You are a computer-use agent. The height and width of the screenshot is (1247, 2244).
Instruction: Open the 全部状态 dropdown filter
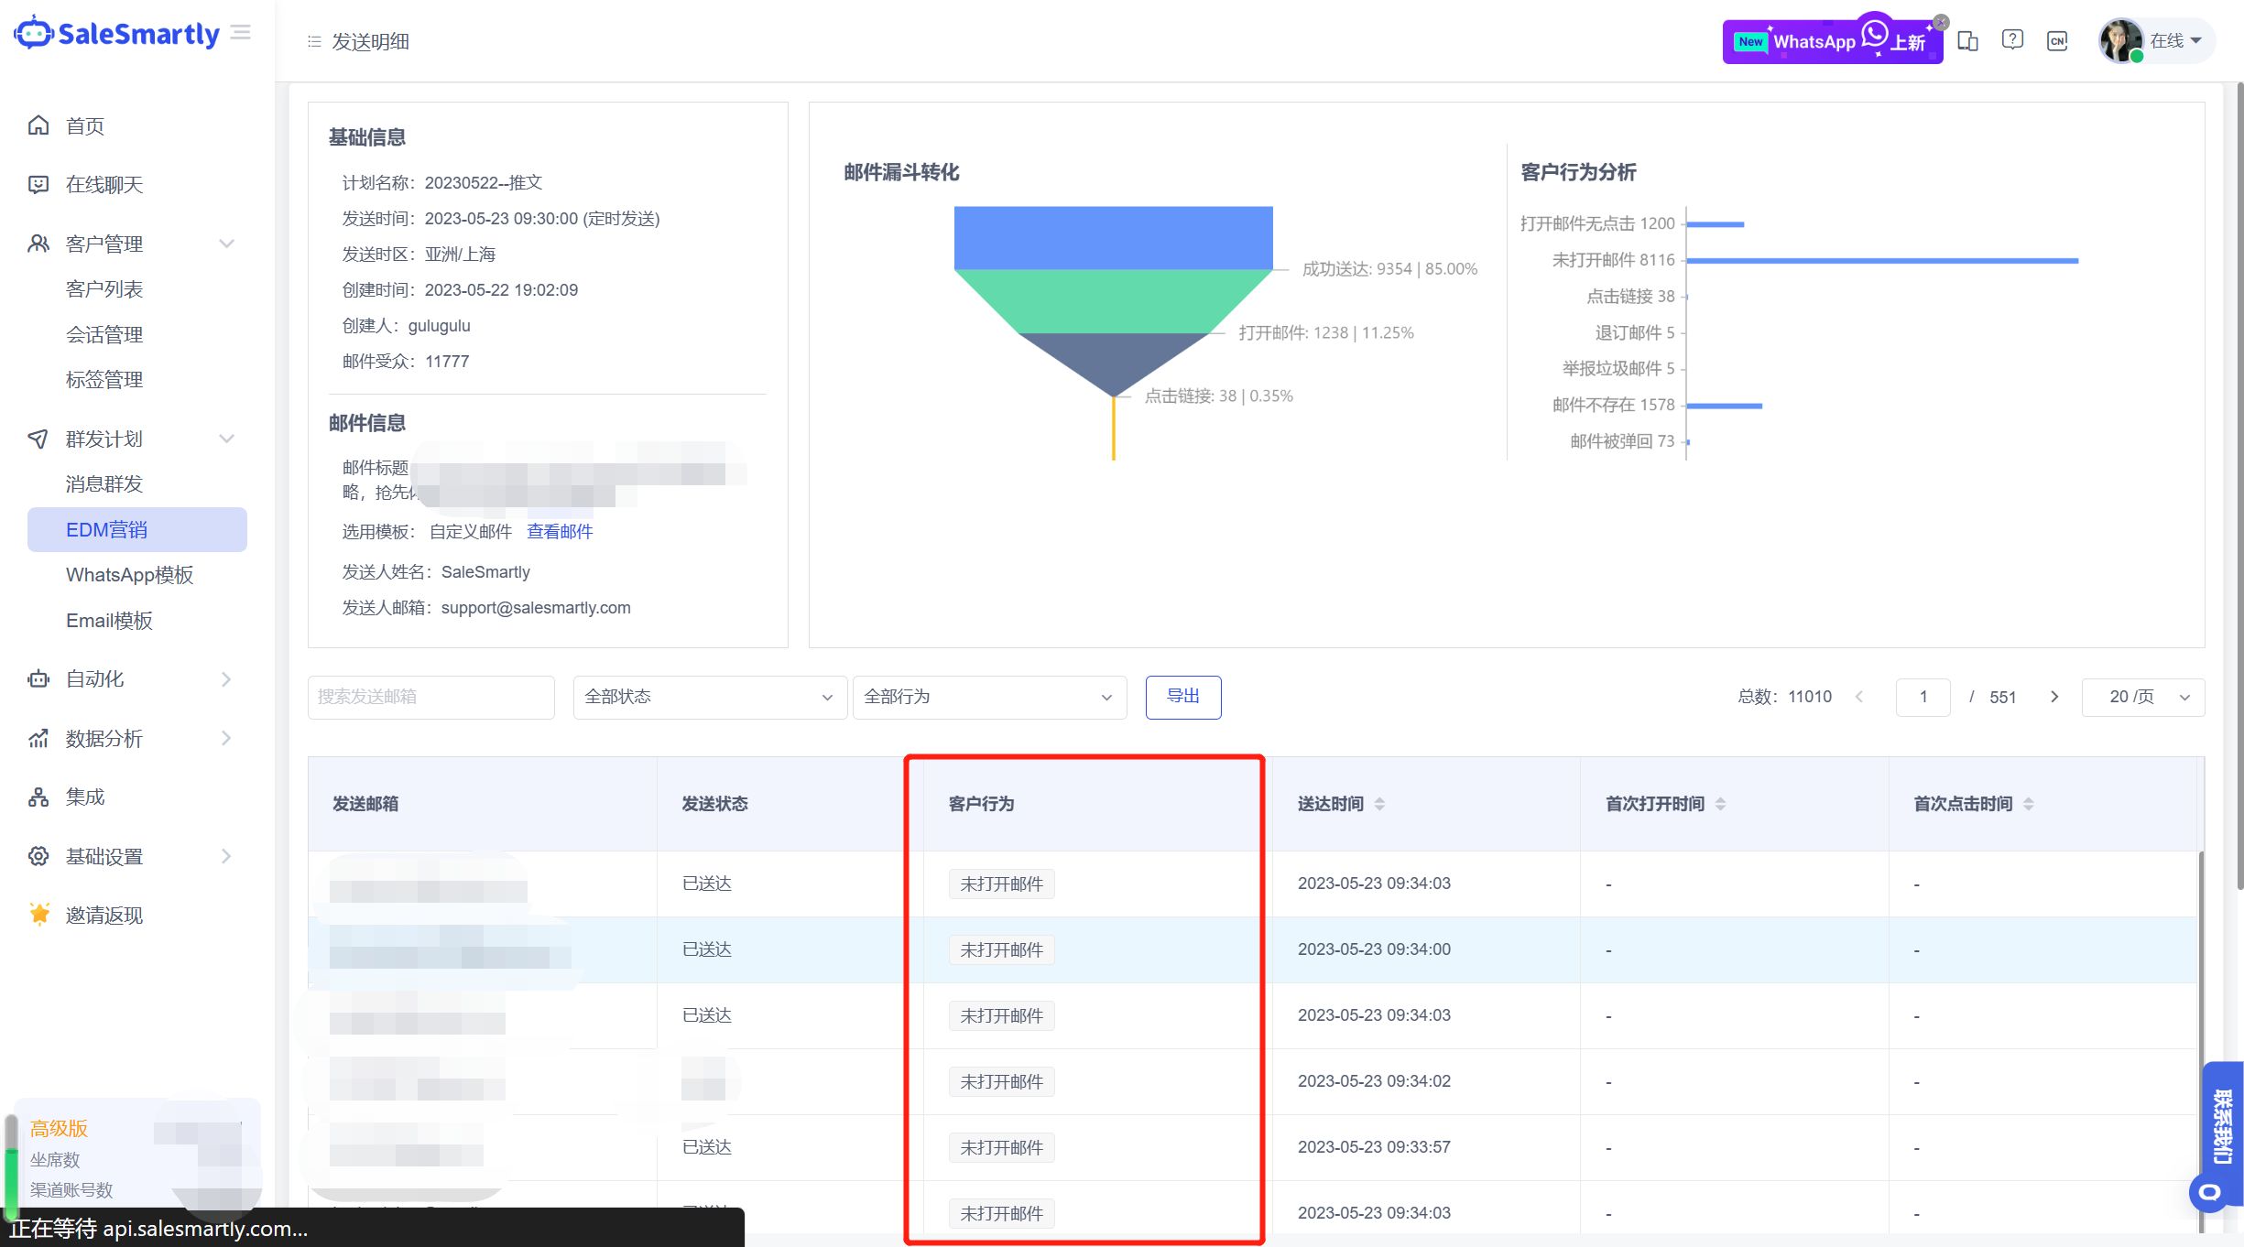[709, 697]
